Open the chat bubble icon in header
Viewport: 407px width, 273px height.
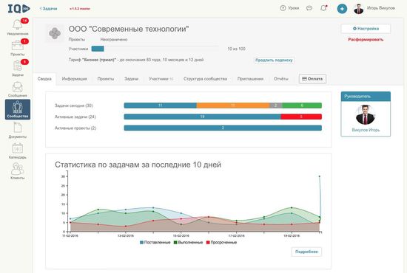[309, 8]
